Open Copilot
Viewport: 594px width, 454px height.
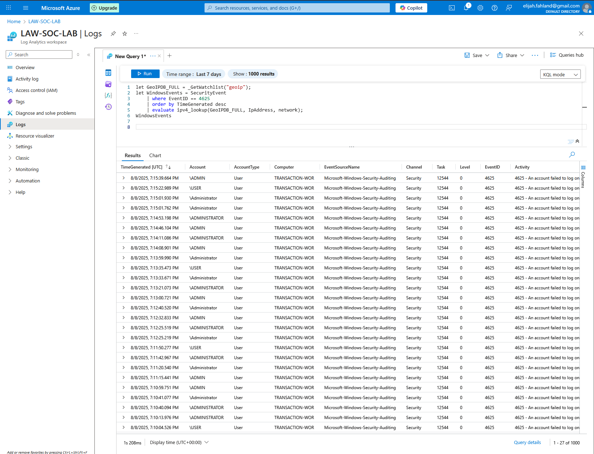411,8
